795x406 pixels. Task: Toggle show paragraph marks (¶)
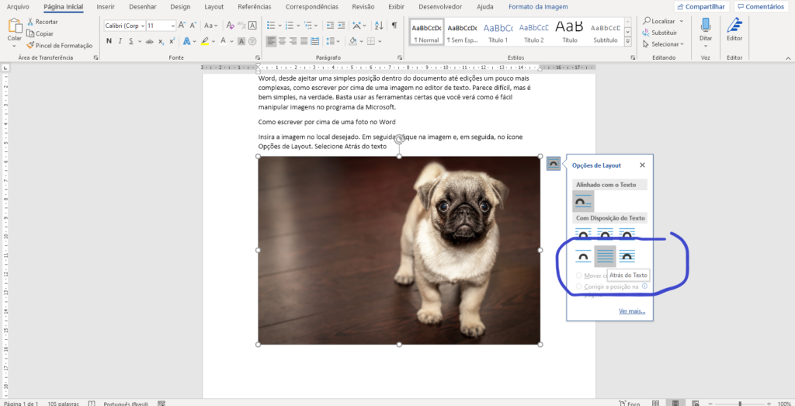point(394,25)
